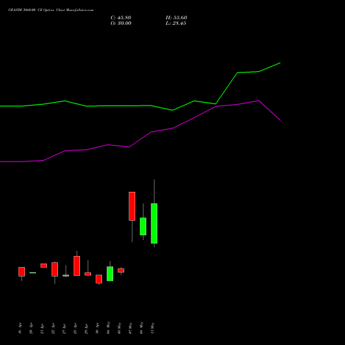
Task: Click the green candle above 04 May
Action: (x=110, y=274)
